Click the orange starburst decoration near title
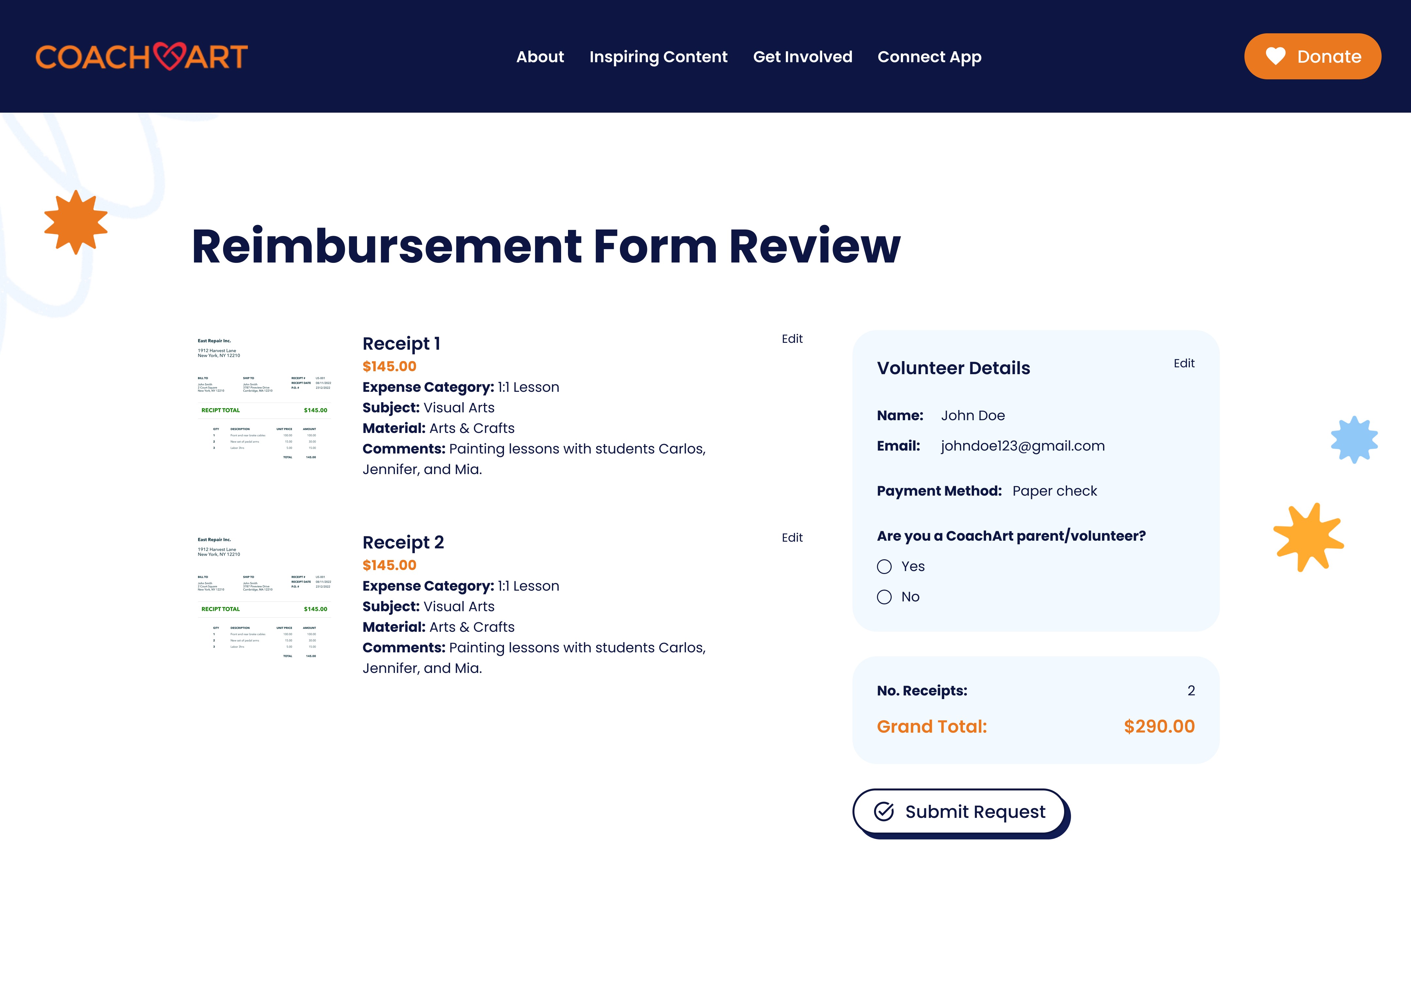 pyautogui.click(x=76, y=222)
